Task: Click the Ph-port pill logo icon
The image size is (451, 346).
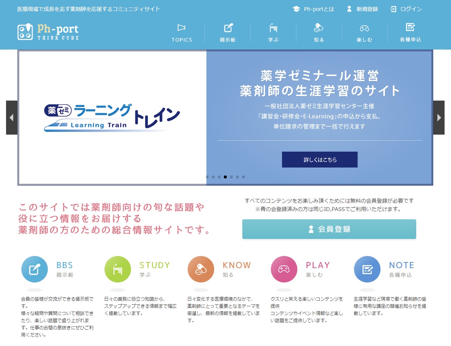Action: 25,32
